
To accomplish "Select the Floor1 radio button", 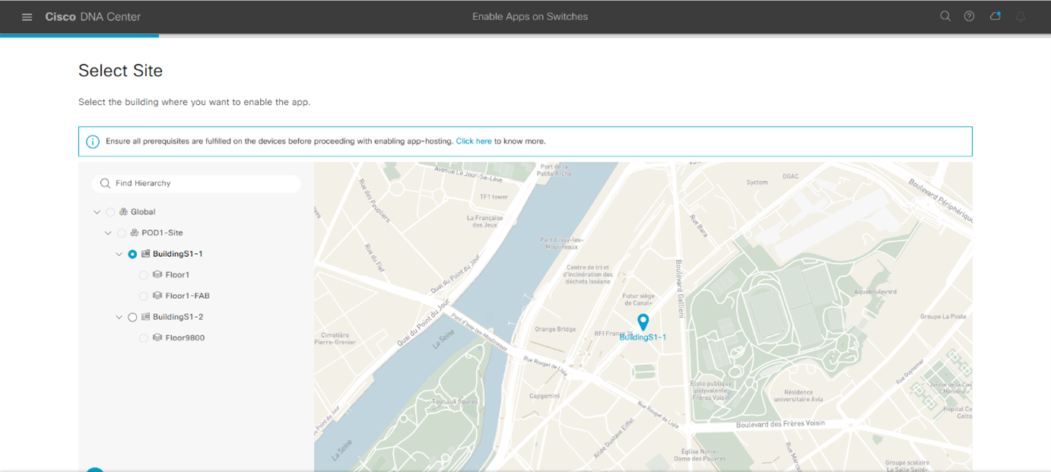I will [144, 275].
